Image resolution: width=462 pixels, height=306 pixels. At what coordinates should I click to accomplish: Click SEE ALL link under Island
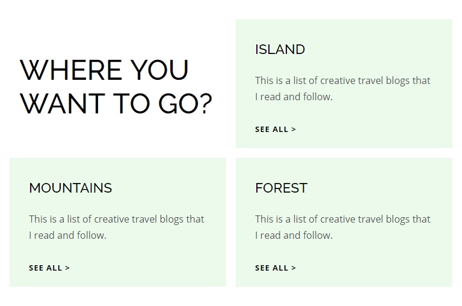click(x=275, y=129)
